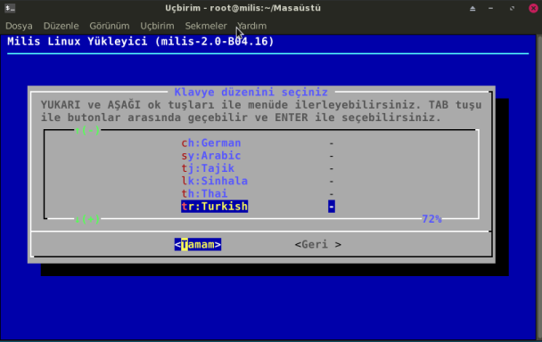Select the tj:Tajik keyboard layout
Screen dimensions: 542x342
point(208,168)
